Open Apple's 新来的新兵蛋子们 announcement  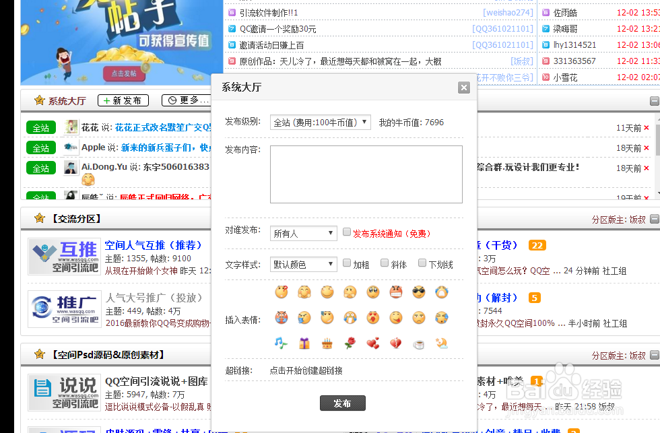coord(166,147)
